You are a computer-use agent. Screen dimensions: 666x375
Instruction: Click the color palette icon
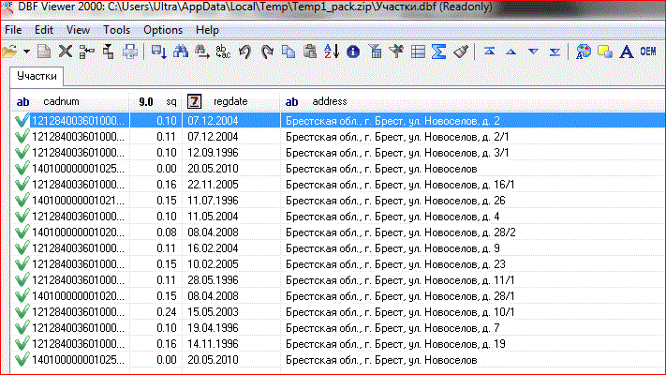pos(584,51)
